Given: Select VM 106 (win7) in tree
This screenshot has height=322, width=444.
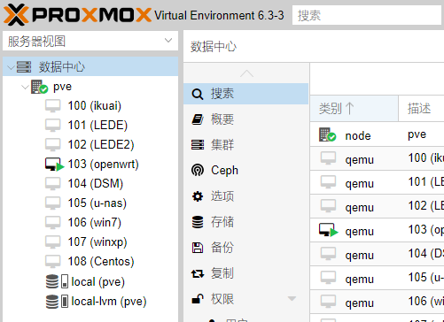Looking at the screenshot, I should click(95, 222).
